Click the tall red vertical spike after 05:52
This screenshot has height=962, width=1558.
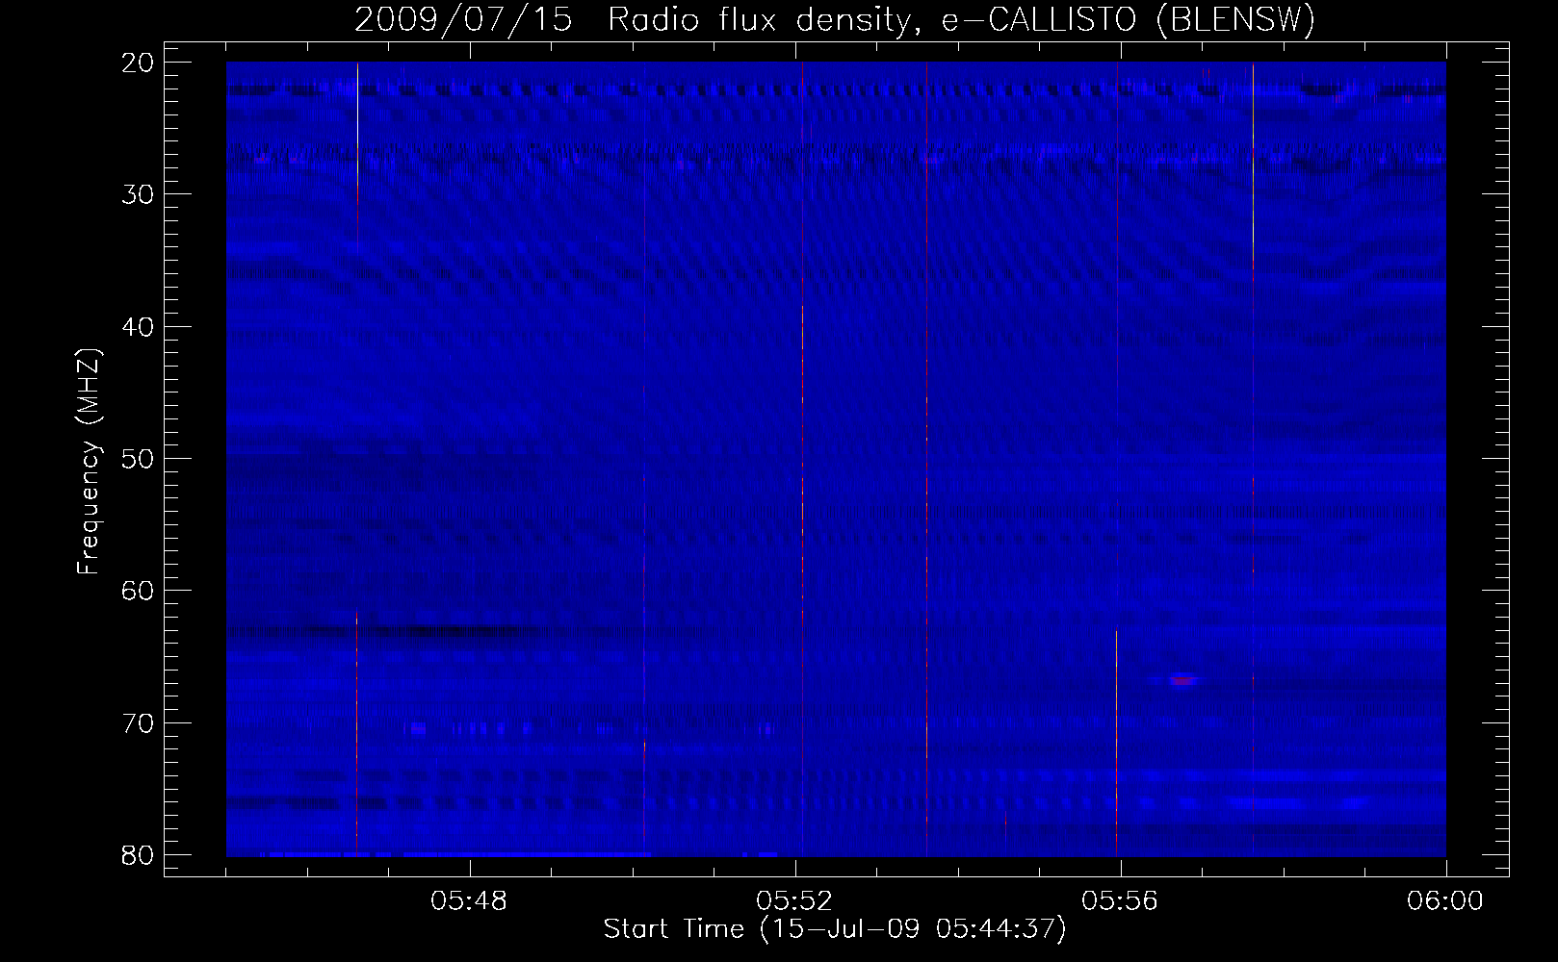(x=926, y=459)
